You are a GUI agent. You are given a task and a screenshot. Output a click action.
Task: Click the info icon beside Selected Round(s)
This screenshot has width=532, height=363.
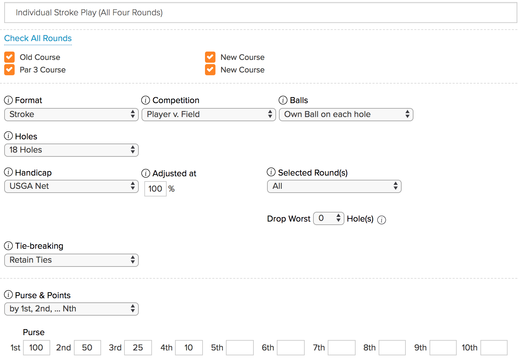tap(271, 172)
